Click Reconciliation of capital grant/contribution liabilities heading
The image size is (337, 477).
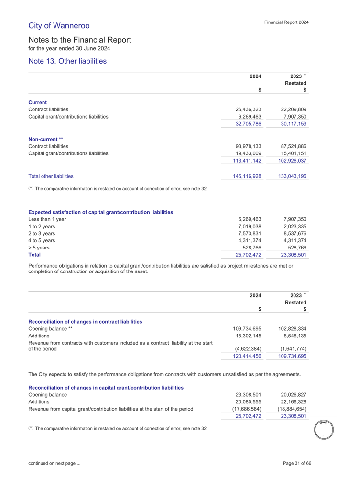tap(106, 387)
